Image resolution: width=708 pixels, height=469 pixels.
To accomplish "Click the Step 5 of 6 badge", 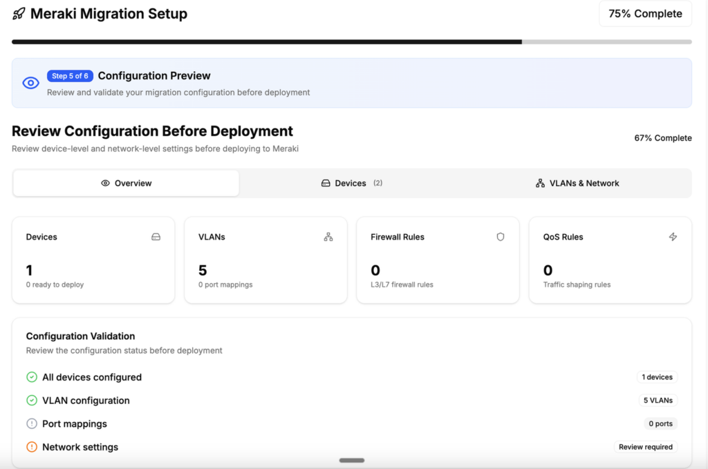I will coord(70,76).
